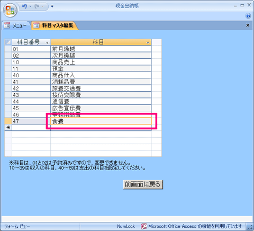254x231 pixels.
Task: Select the 科目マスタ編集 tab
Action: 55,25
